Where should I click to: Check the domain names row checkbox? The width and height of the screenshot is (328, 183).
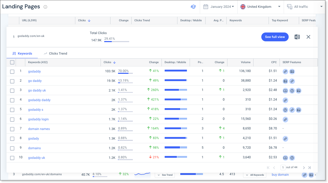(x=12, y=129)
